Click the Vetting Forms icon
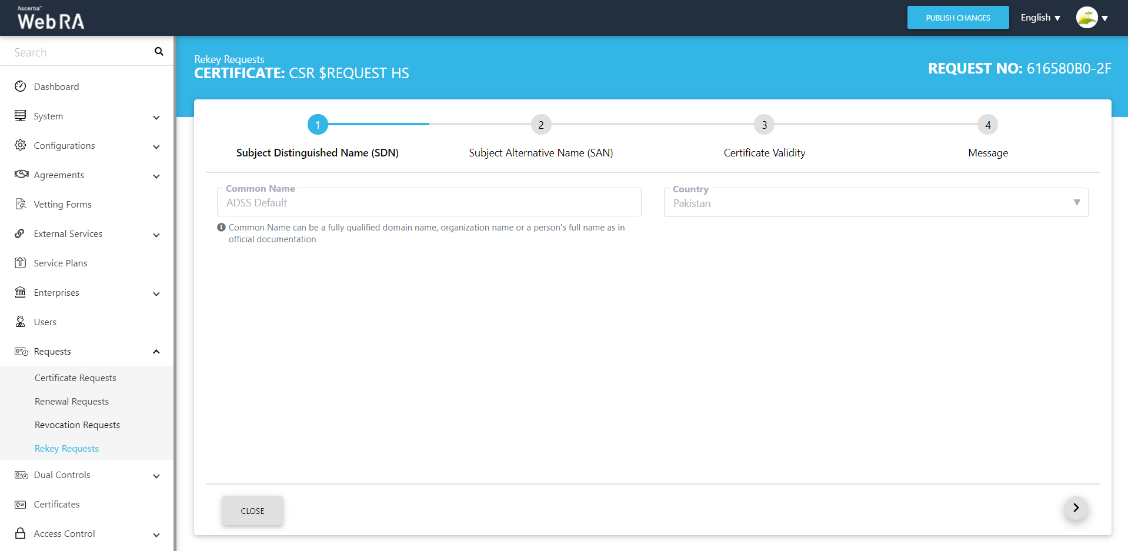 [21, 204]
